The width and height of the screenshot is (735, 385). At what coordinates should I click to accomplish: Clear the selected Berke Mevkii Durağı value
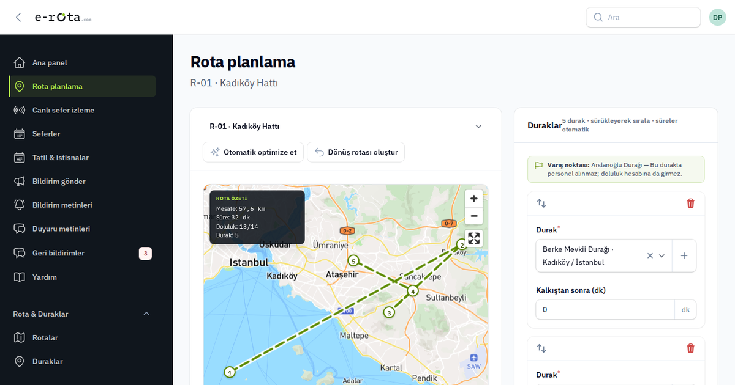click(x=650, y=255)
